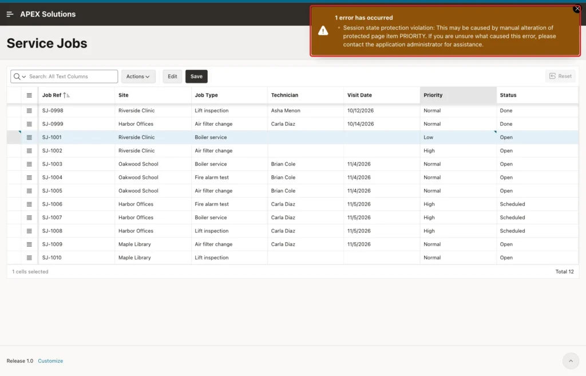This screenshot has height=376, width=586.
Task: Open the Customize link in the footer
Action: tap(50, 361)
